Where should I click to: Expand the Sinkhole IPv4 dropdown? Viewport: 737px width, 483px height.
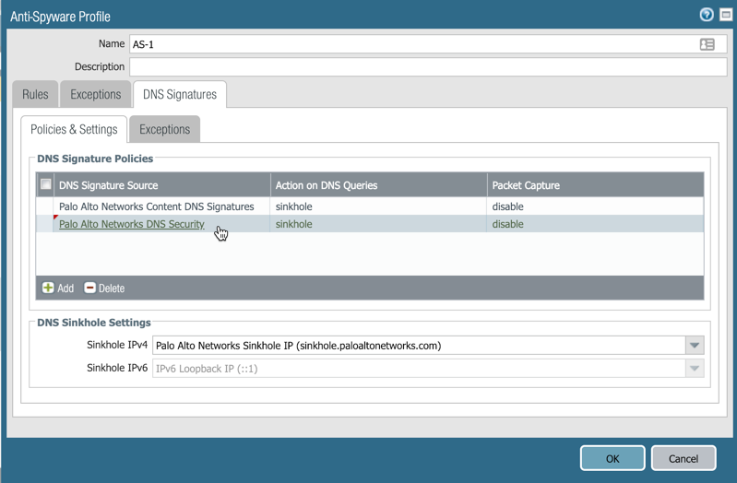[695, 346]
